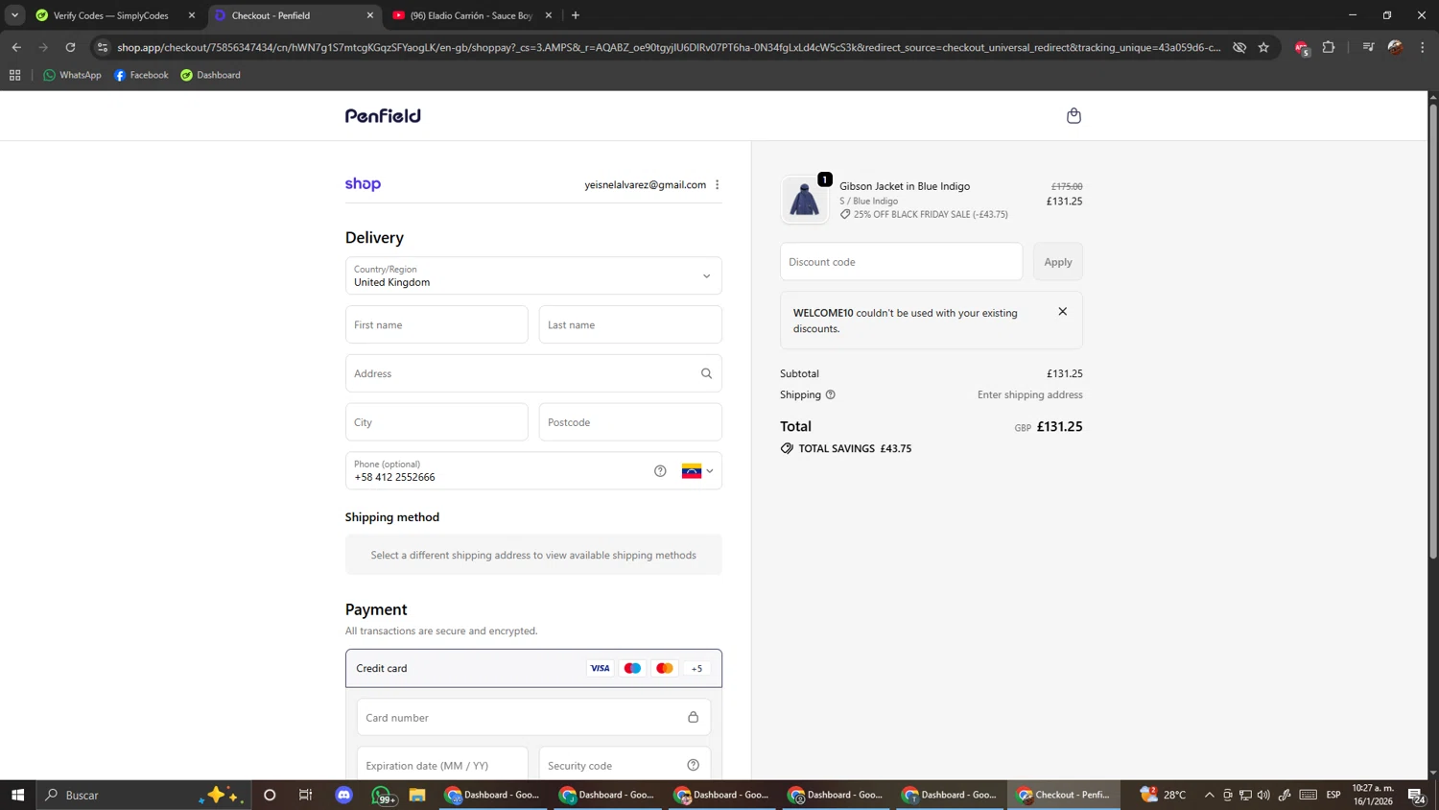Dismiss the WELCOME10 discount error message
This screenshot has width=1439, height=810.
(1062, 312)
